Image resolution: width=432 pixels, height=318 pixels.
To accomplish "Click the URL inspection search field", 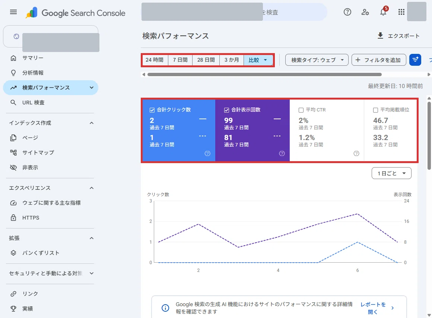I will [234, 12].
